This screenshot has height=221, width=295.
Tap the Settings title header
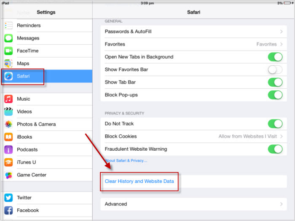click(x=46, y=12)
